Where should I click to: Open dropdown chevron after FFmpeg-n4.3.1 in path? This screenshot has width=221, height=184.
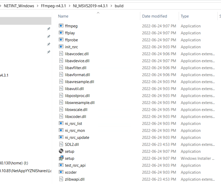70,6
